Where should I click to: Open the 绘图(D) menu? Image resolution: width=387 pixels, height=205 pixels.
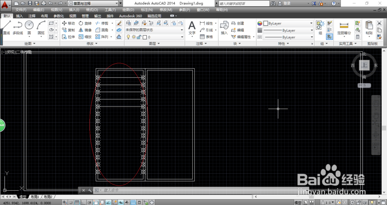point(128,10)
